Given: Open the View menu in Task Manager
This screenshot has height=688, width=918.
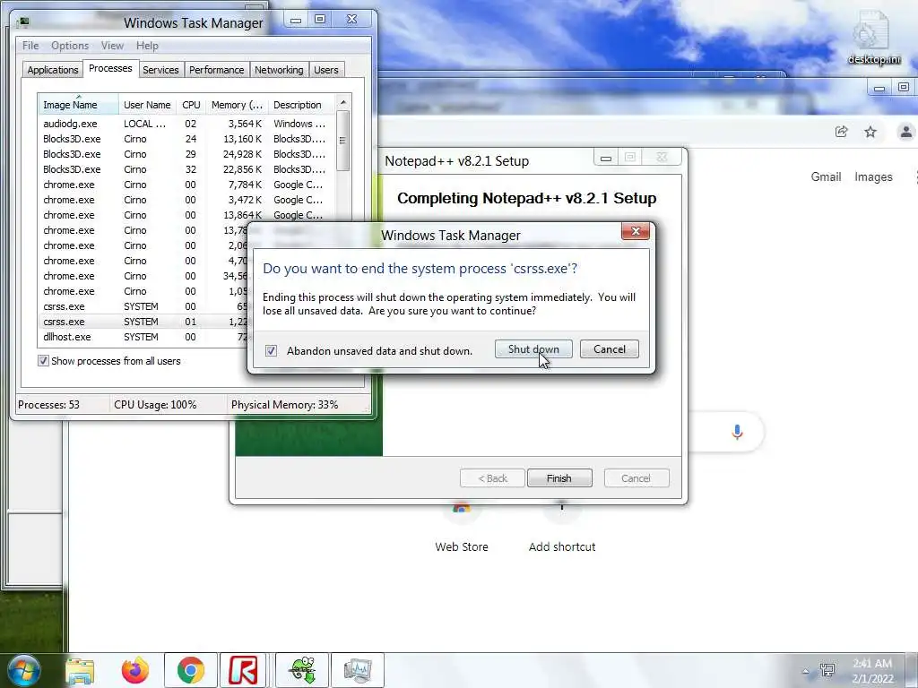Looking at the screenshot, I should 112,46.
